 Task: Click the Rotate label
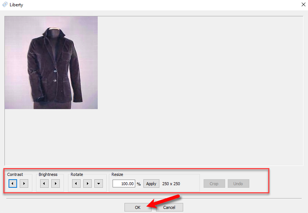point(77,174)
